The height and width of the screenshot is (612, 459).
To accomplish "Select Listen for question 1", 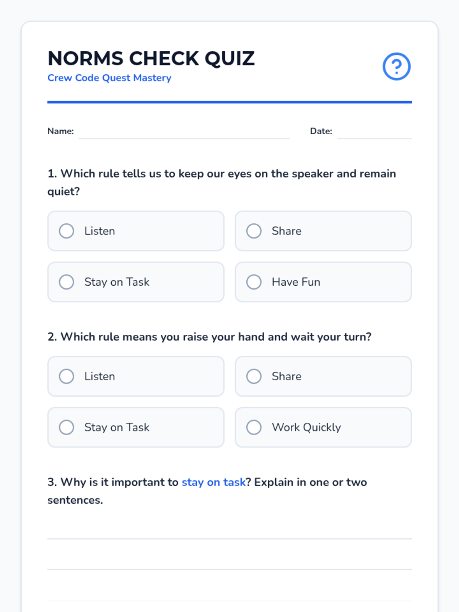I will [67, 231].
